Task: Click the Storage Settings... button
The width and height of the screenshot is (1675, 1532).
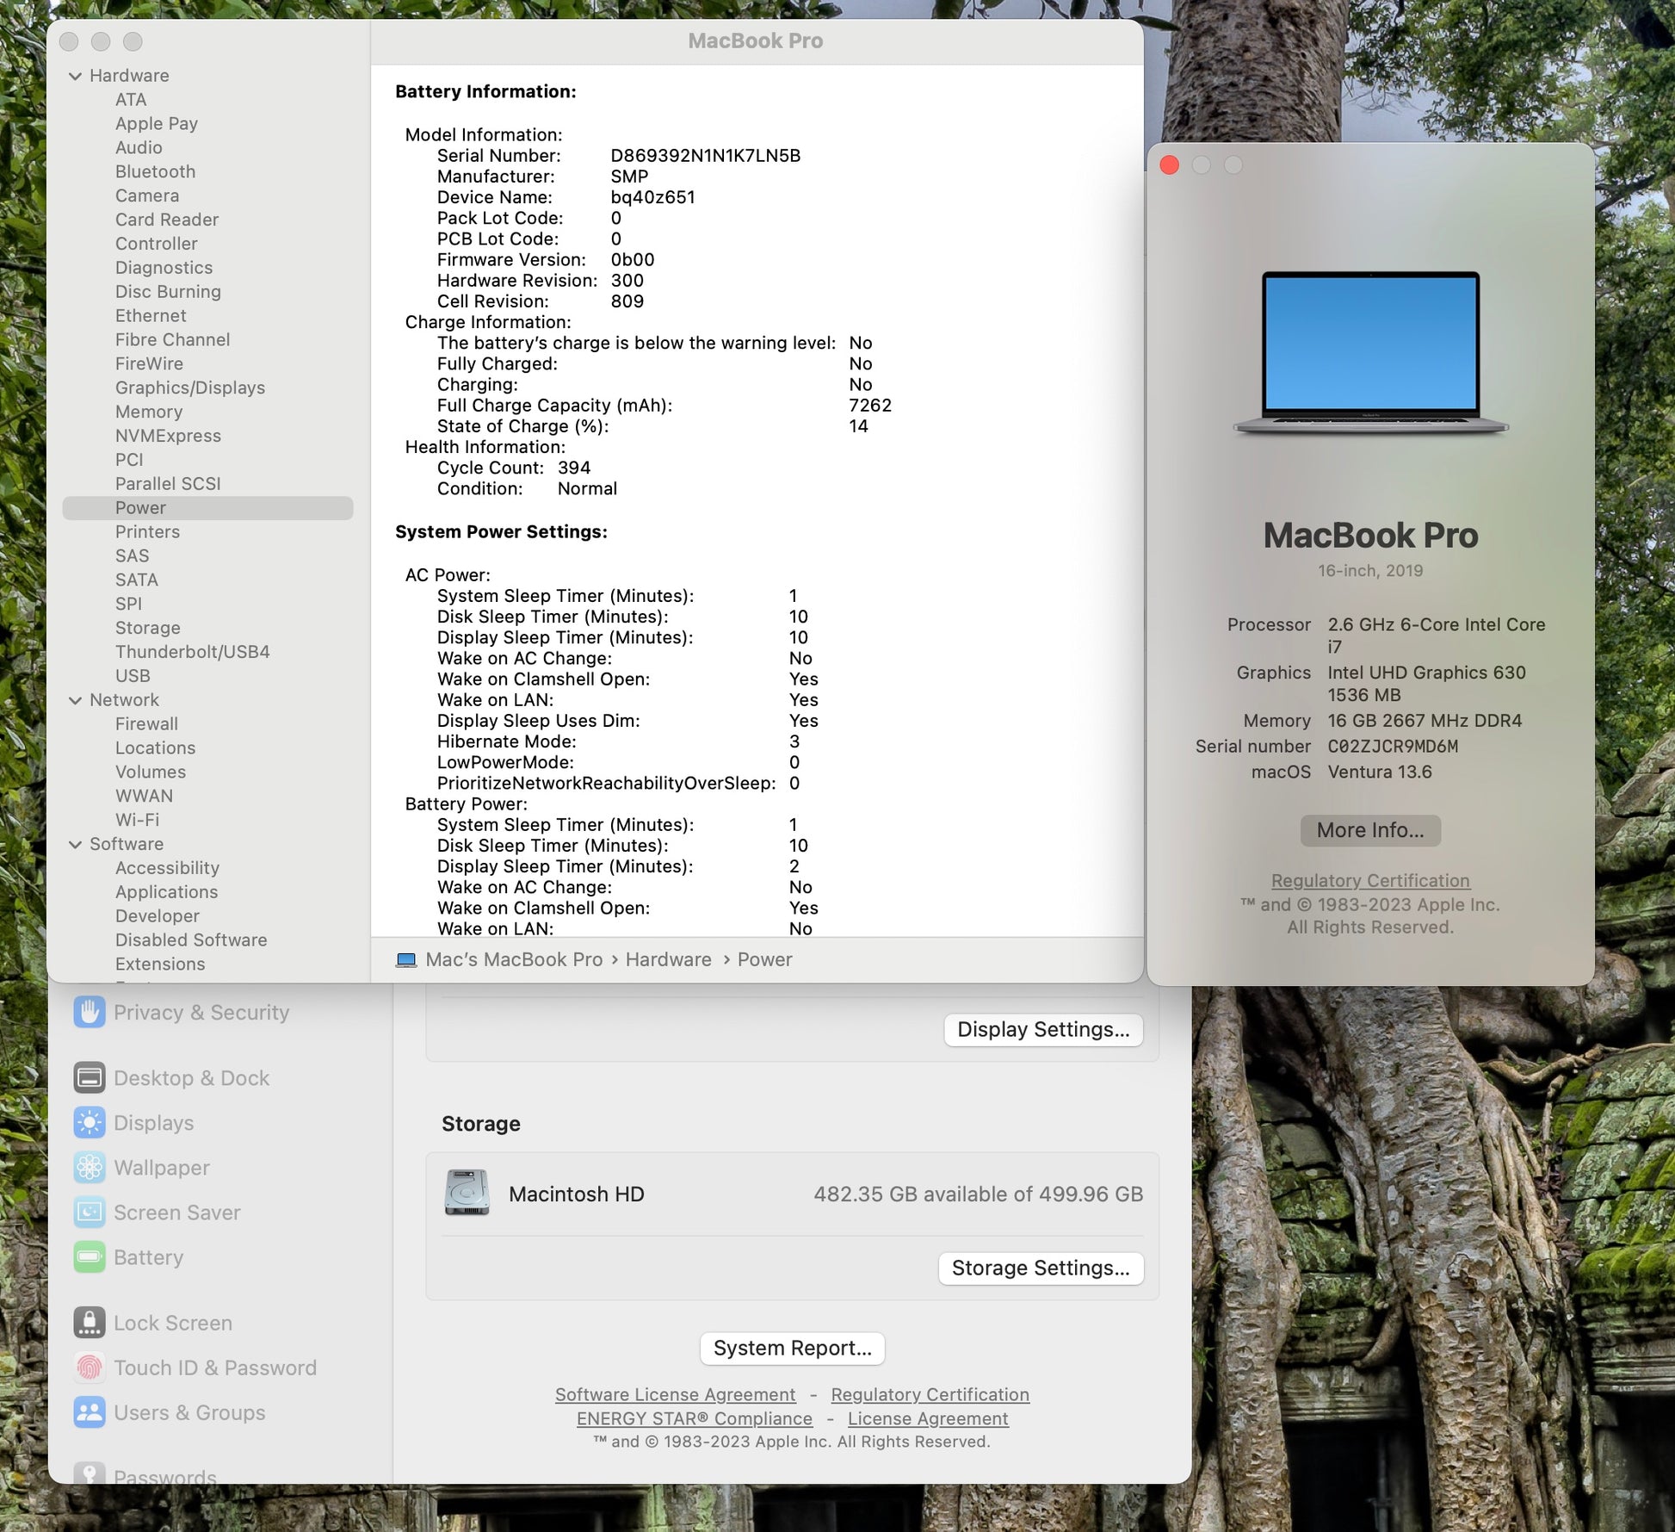Action: pos(1040,1268)
